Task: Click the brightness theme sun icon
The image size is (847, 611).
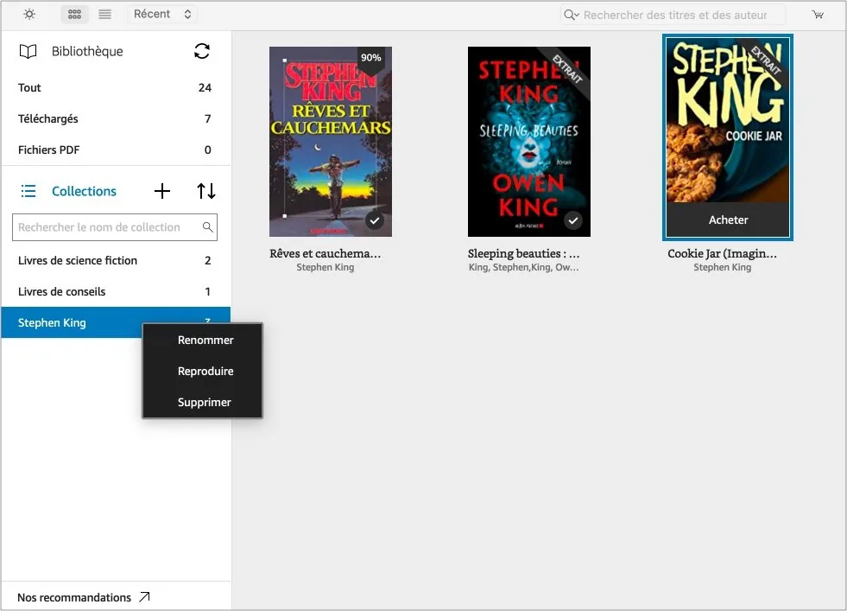Action: pyautogui.click(x=29, y=14)
